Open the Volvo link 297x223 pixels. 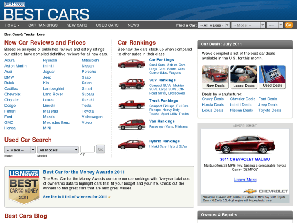(x=87, y=123)
